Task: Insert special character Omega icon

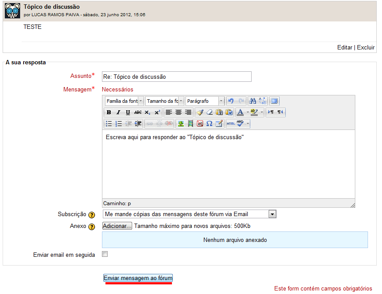Action: click(209, 124)
